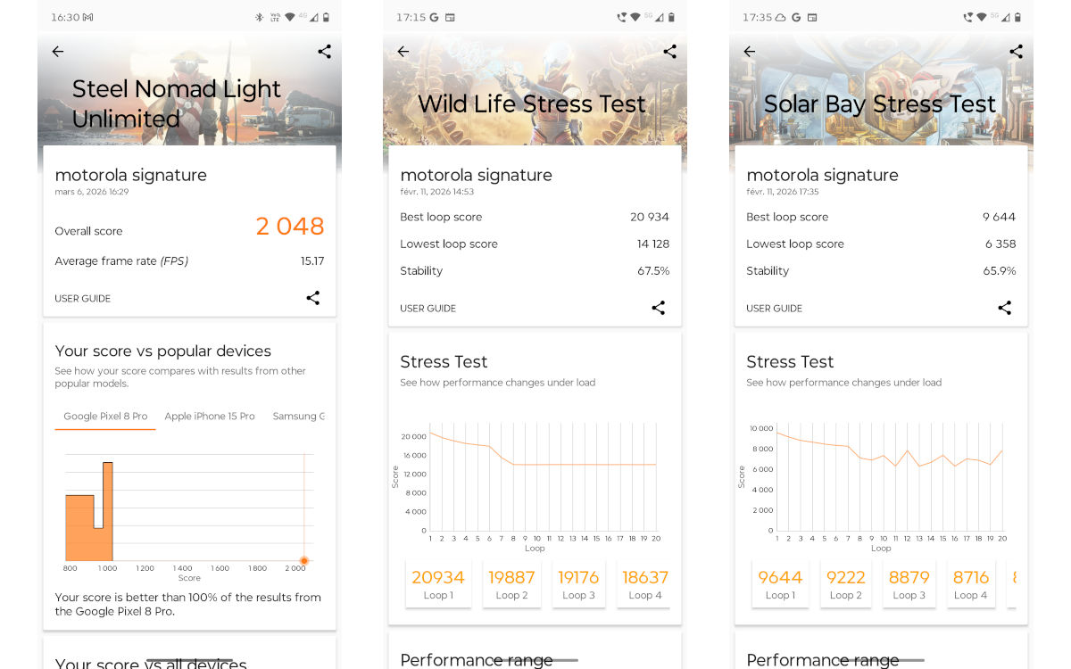Tap the orange score marker on histogram
The height and width of the screenshot is (669, 1071).
[304, 561]
